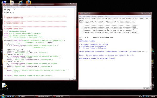Image resolution: width=157 pixels, height=98 pixels.
Task: Maximize the editor window
Action: click(70, 4)
